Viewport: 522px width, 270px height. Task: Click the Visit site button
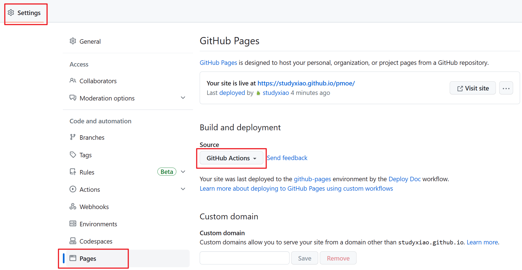[473, 88]
